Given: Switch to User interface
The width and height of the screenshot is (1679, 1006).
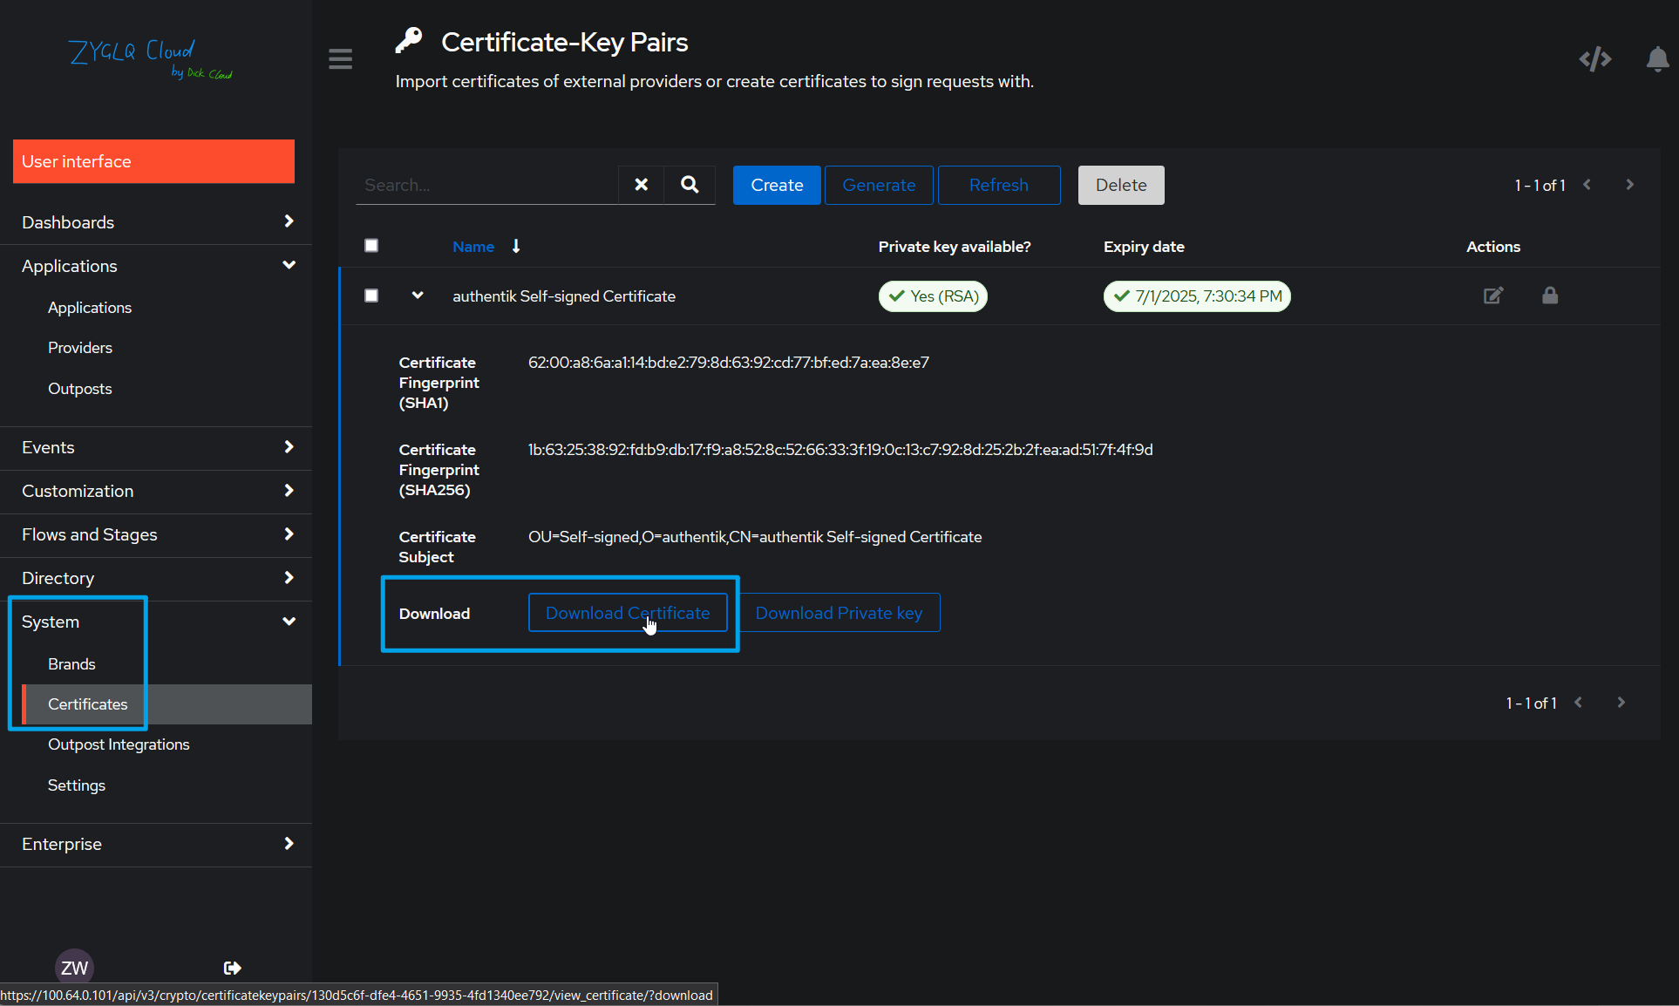Looking at the screenshot, I should pos(153,161).
